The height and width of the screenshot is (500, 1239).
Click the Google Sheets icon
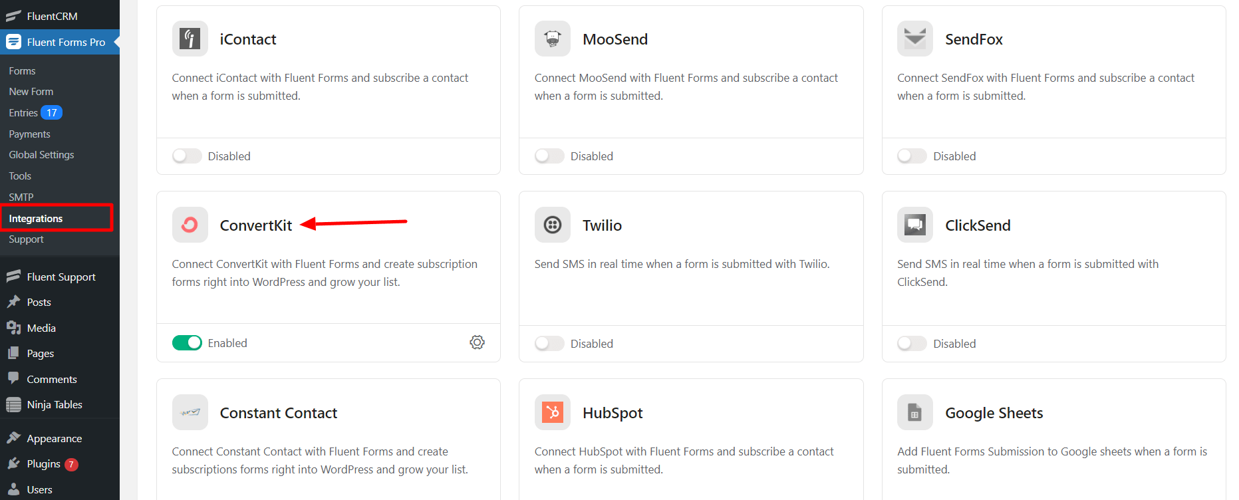[x=915, y=412]
